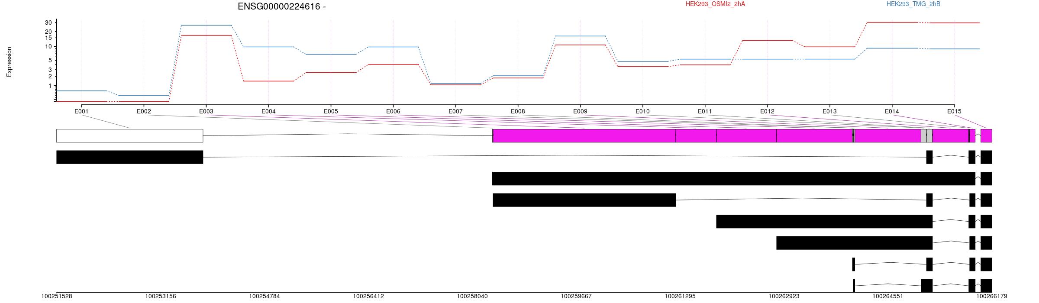Viewport: 1039px width, 303px height.
Task: Click the red line segment above E012
Action: [767, 40]
